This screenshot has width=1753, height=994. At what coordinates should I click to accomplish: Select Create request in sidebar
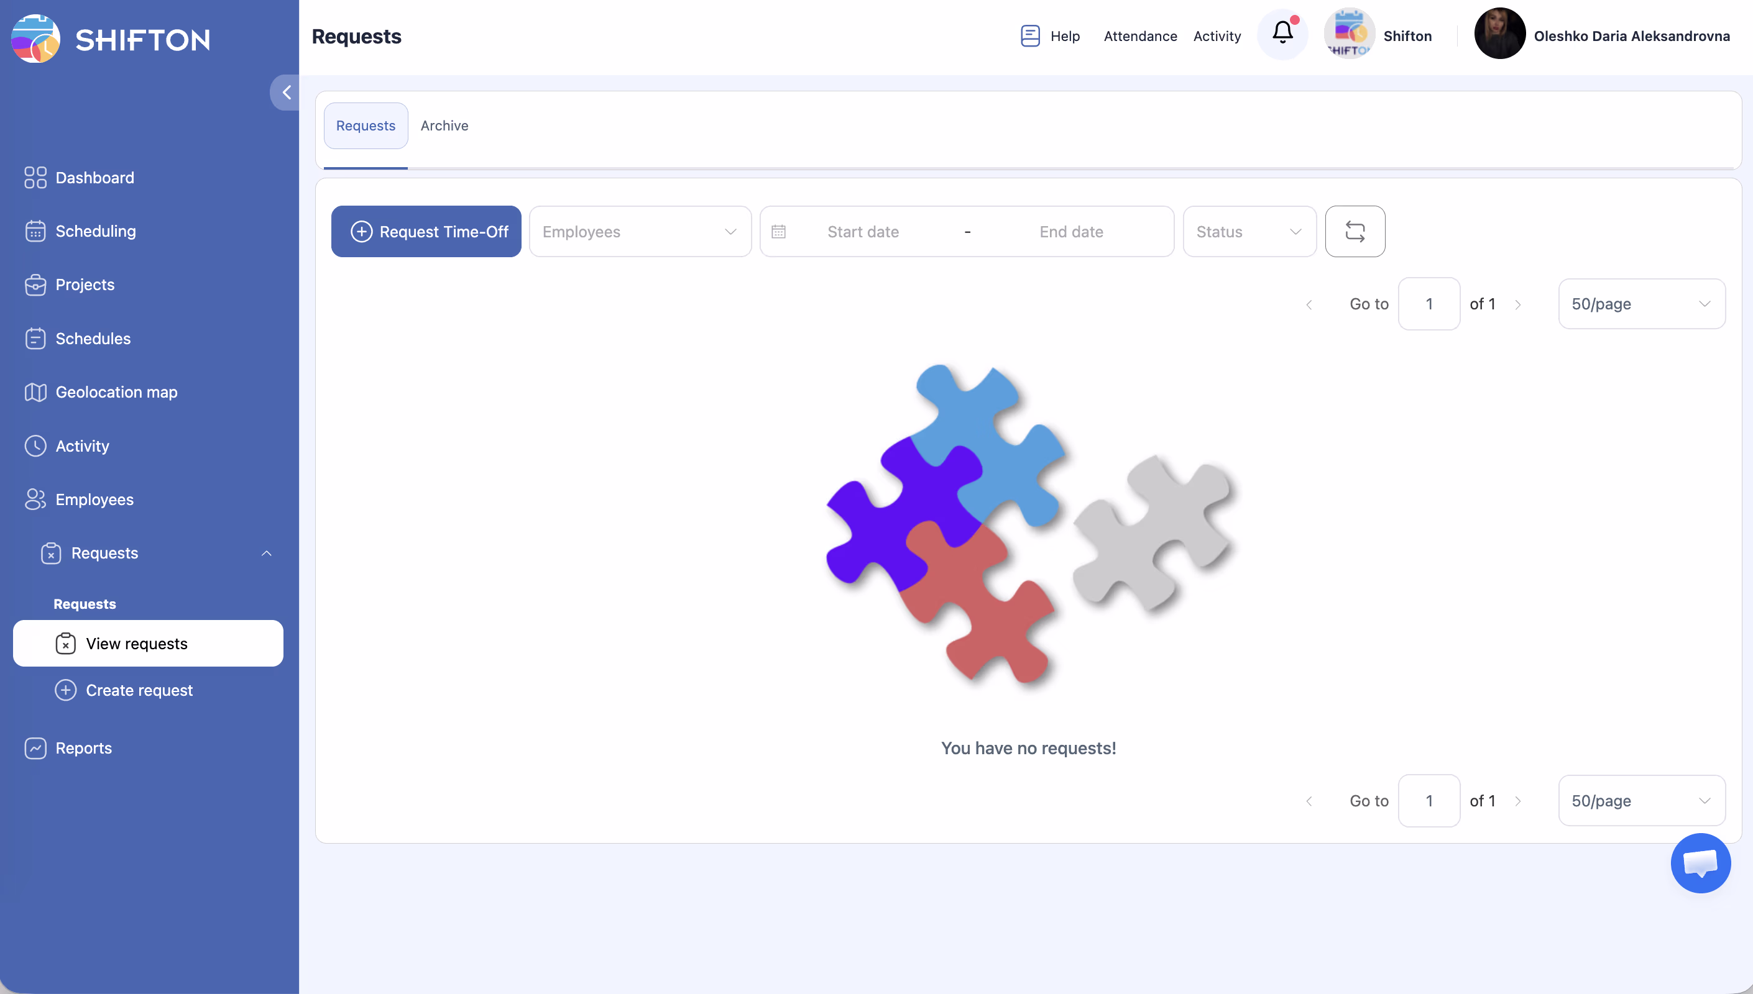click(139, 690)
